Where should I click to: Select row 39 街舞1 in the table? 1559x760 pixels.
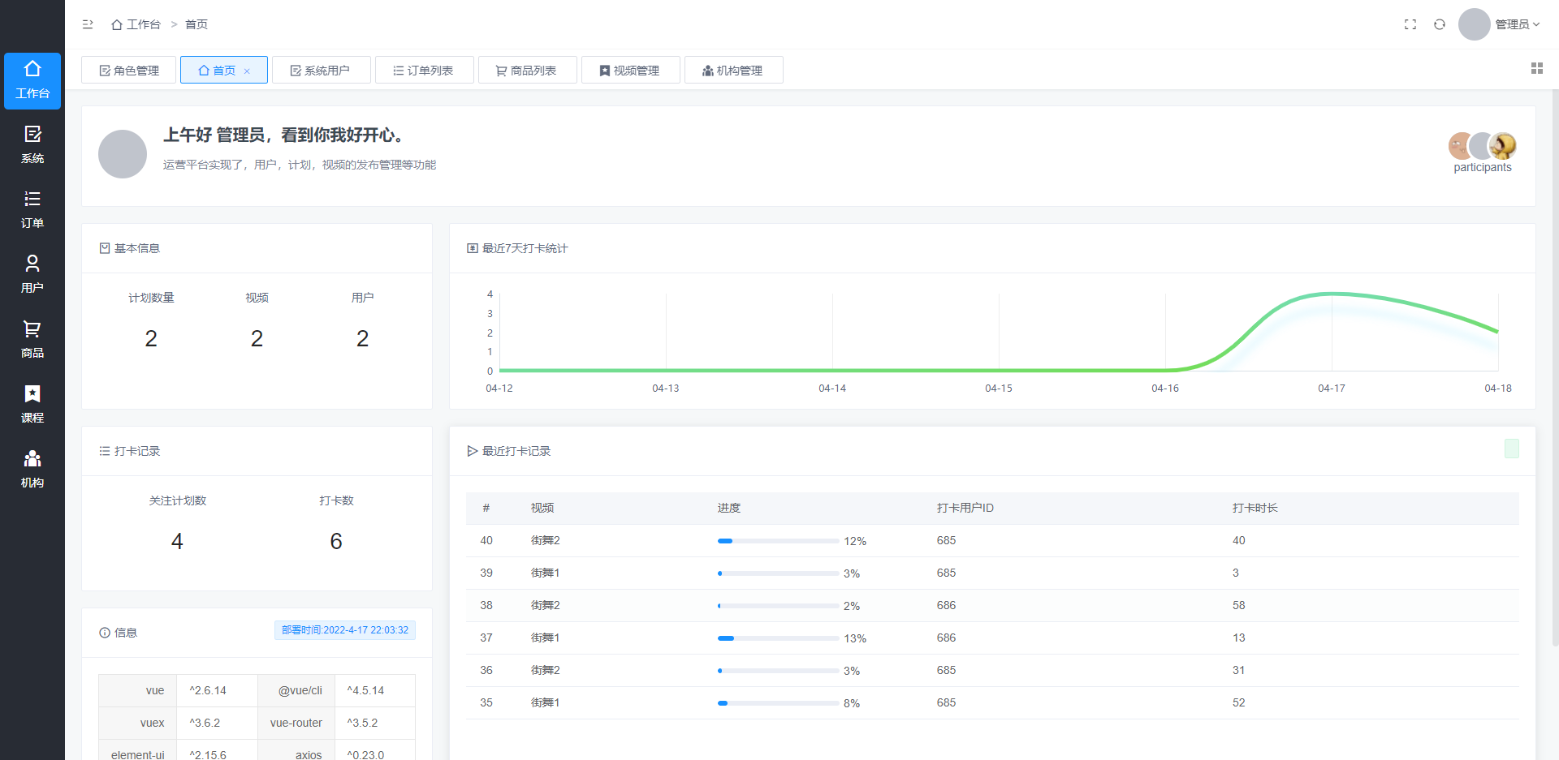992,573
